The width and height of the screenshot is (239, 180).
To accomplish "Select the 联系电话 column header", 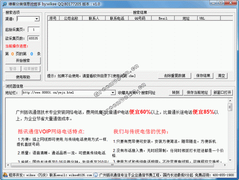I will (117, 18).
